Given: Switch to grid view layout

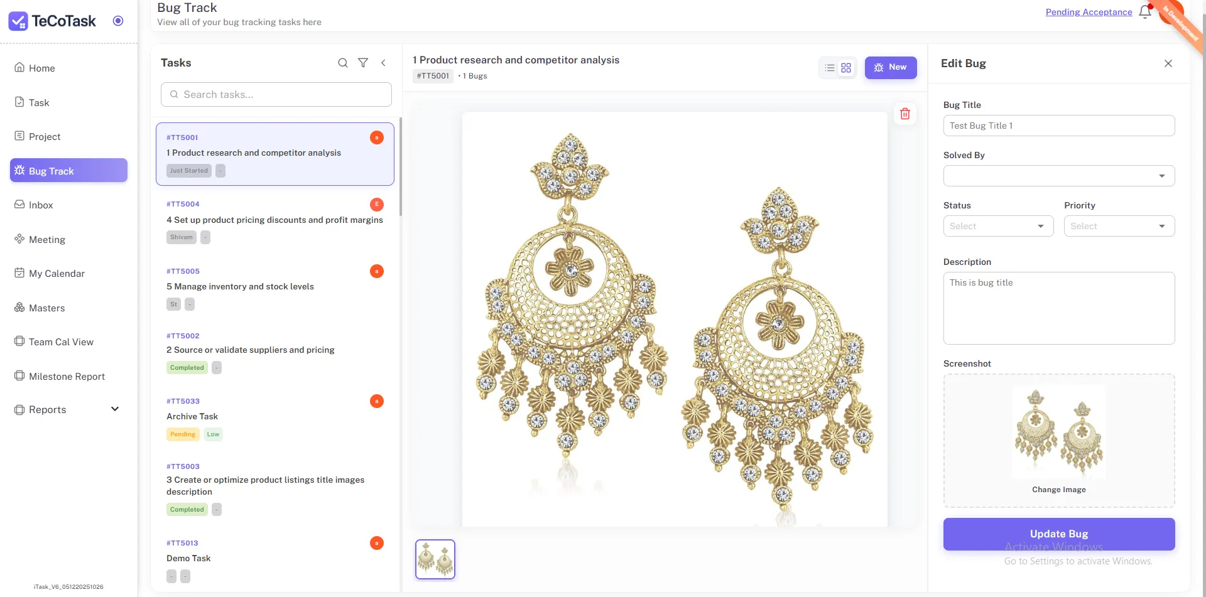Looking at the screenshot, I should (x=846, y=68).
